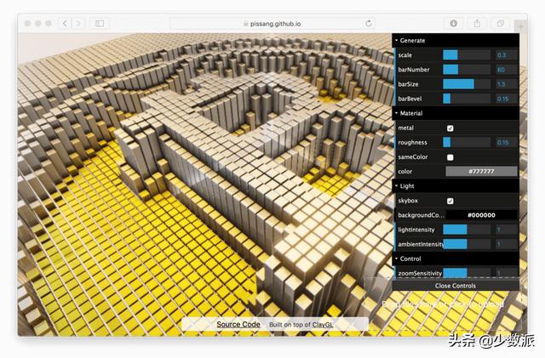This screenshot has width=545, height=358.
Task: Open the tab overview icon
Action: [x=500, y=23]
